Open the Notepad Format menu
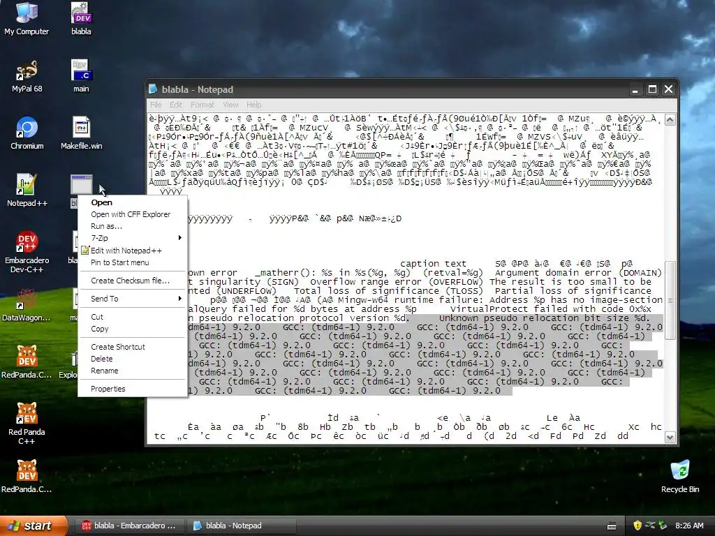Screen dimensions: 715x536 (x=202, y=105)
